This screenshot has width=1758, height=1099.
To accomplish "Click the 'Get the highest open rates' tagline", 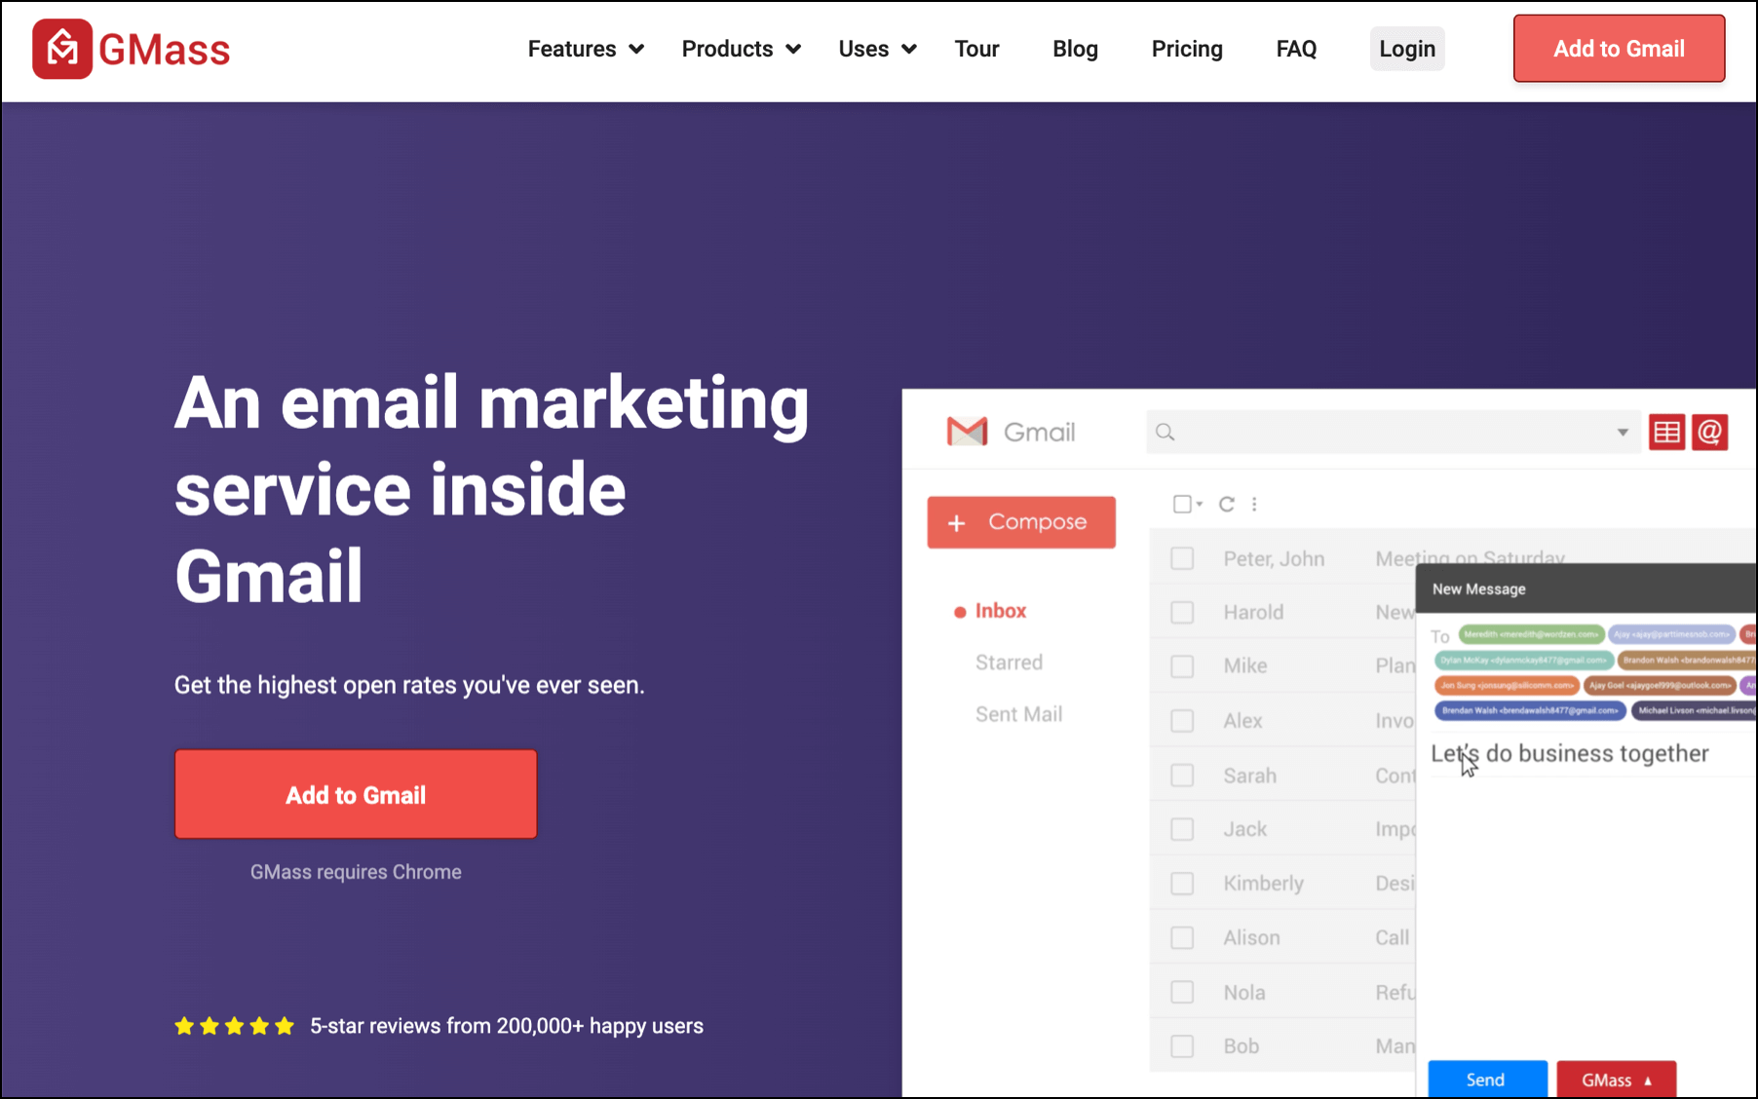I will pos(409,685).
